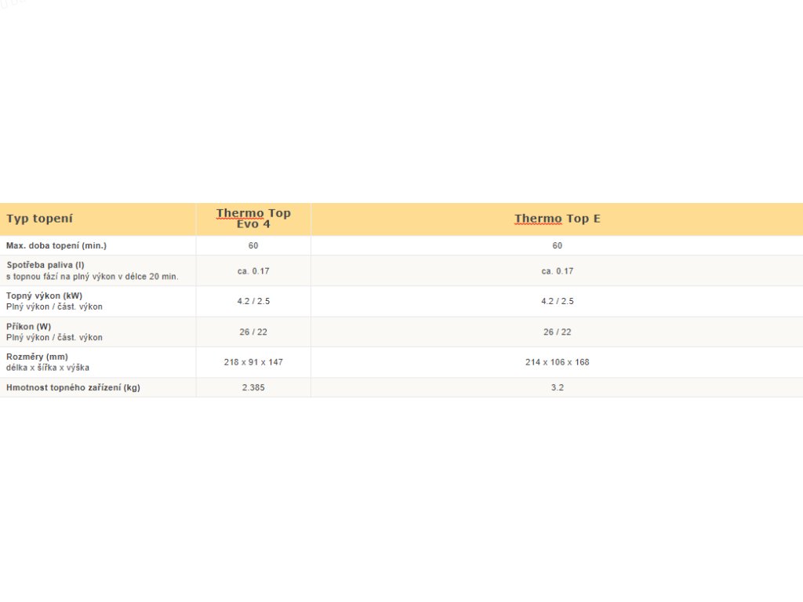Click the weight value '3.2'
Viewport: 803px width, 602px height.
(x=558, y=387)
